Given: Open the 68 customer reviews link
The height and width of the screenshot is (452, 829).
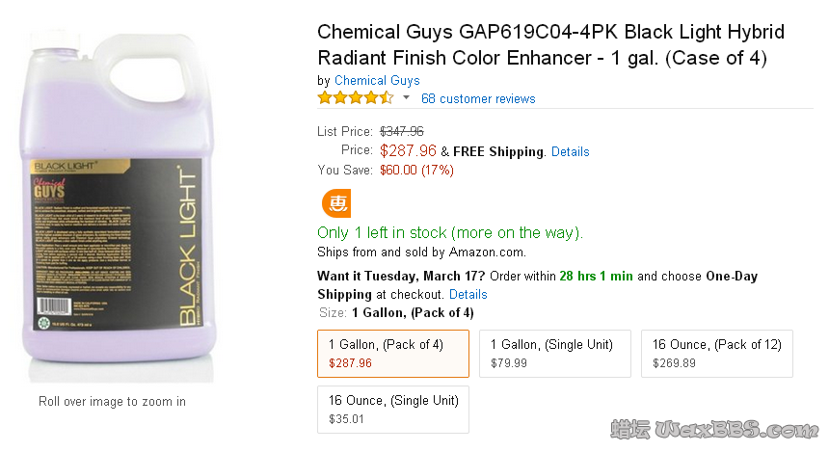Looking at the screenshot, I should click(x=478, y=98).
